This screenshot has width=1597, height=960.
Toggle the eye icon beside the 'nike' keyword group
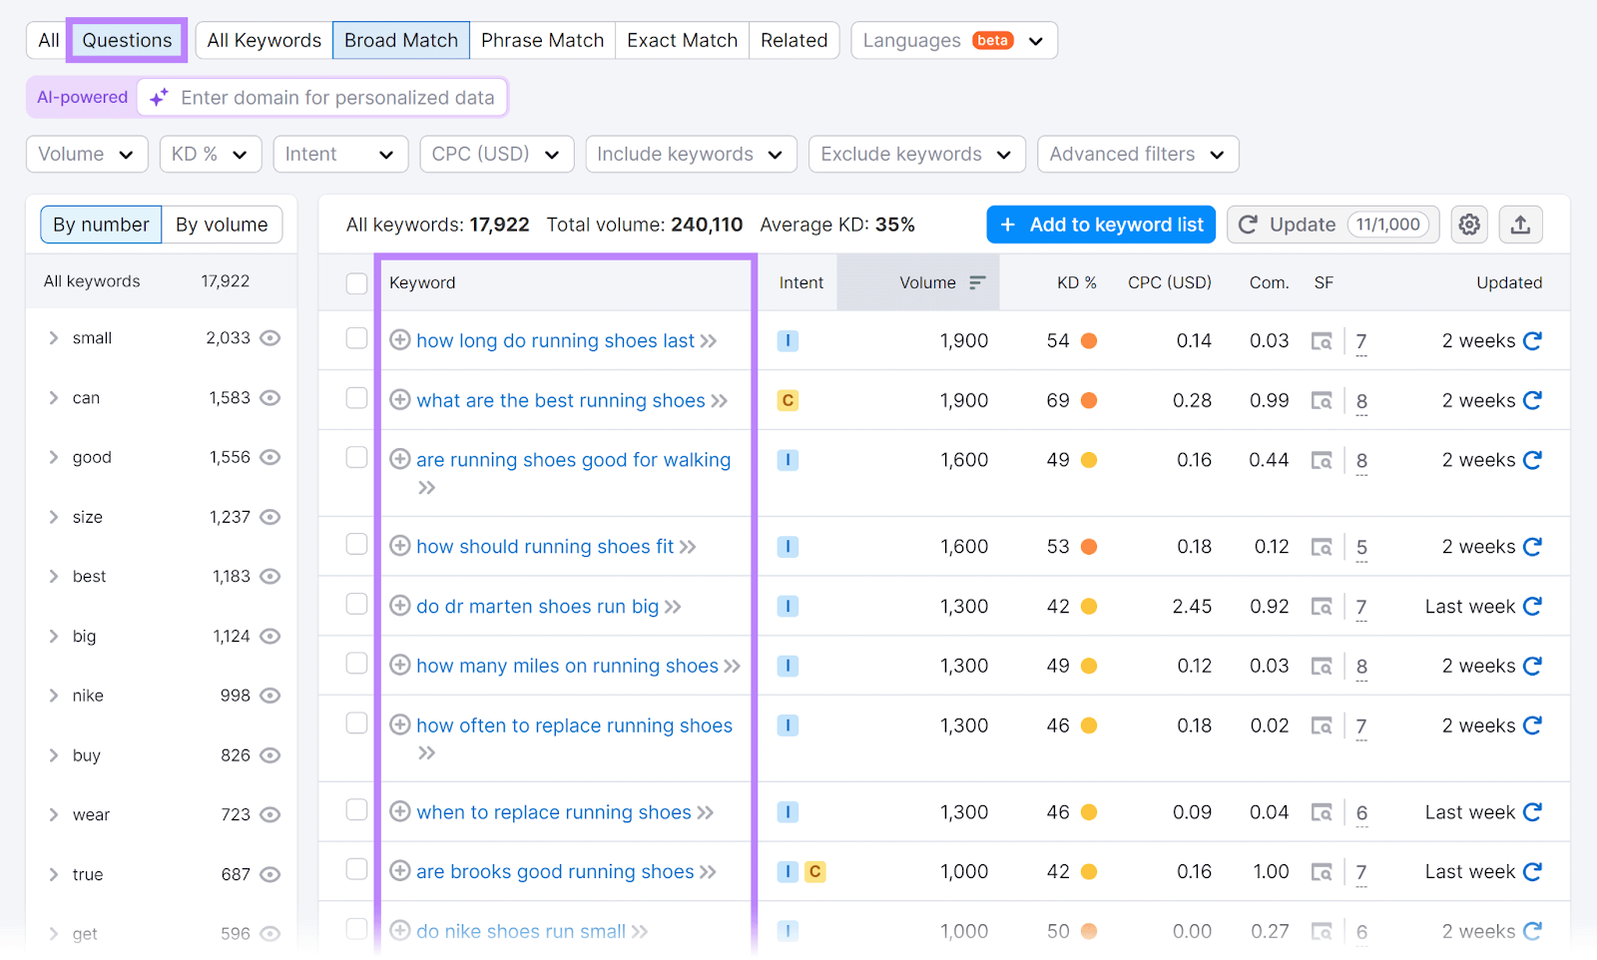point(270,696)
